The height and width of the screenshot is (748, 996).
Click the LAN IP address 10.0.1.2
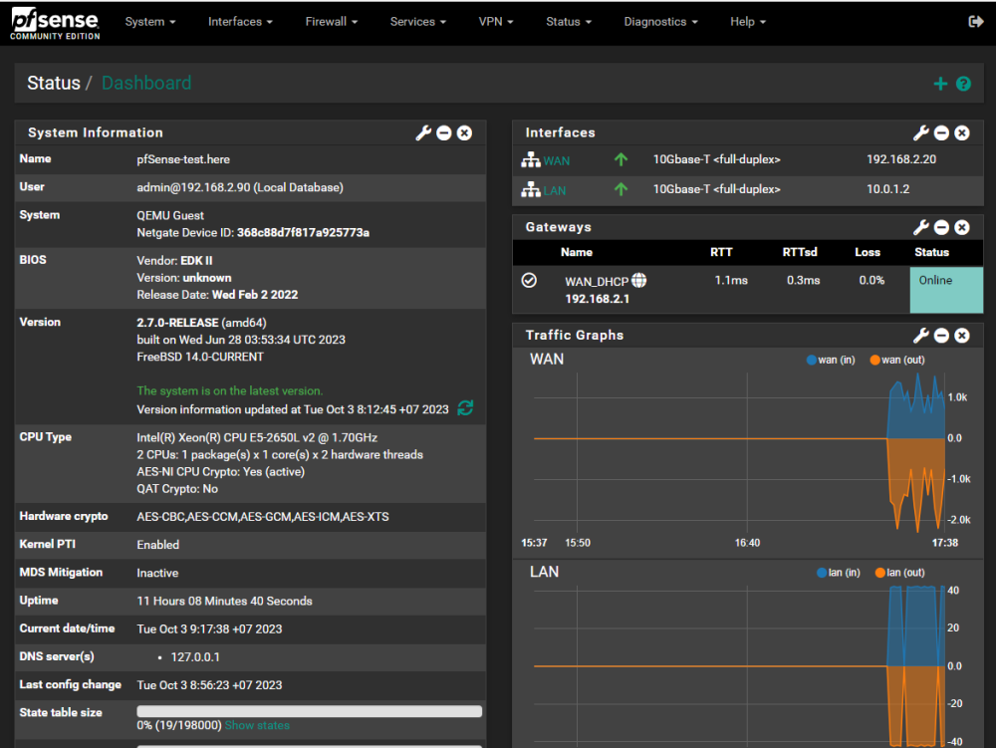click(x=888, y=189)
